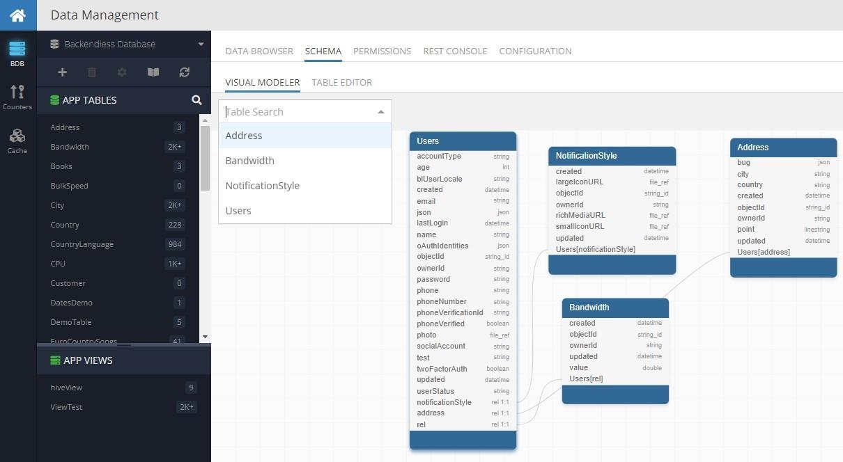843x462 pixels.
Task: Select the NotificationStyle table header in modeler
Action: click(x=612, y=156)
